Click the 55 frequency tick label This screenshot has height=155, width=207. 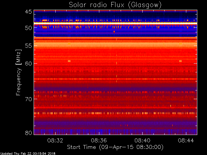[28, 46]
